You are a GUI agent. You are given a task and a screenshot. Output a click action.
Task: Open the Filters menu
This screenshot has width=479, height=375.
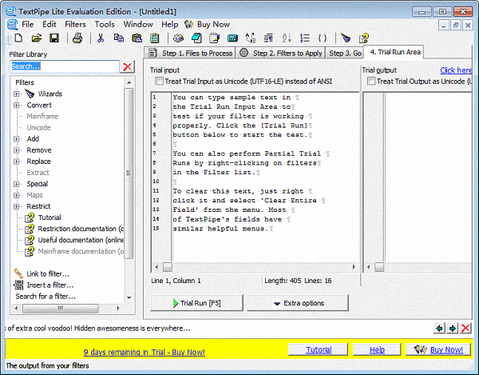(x=75, y=24)
